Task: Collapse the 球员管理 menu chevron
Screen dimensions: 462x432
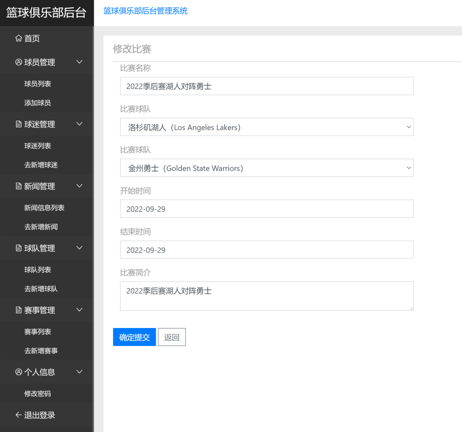Action: 79,62
